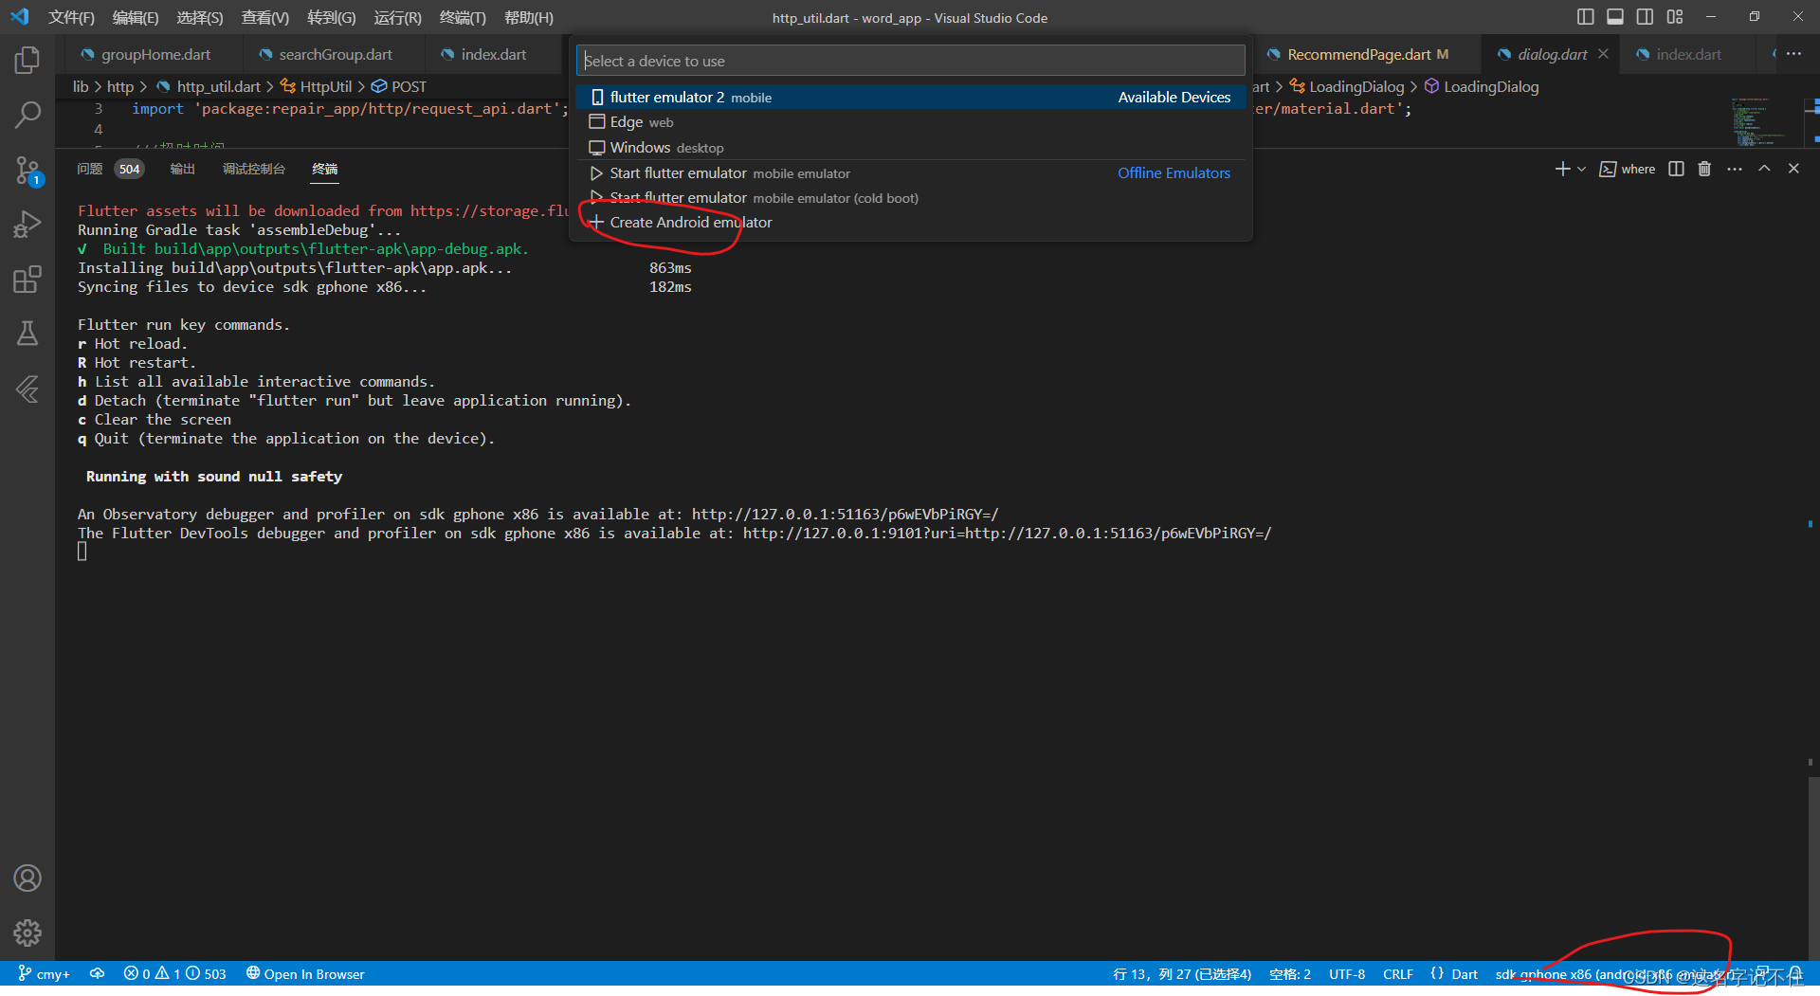Open the RecommendPage.dart editor tab
1820x996 pixels.
pos(1358,55)
